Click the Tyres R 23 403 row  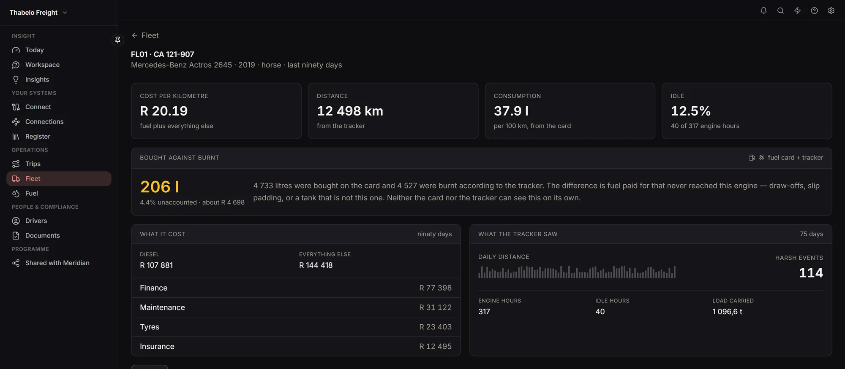coord(296,327)
